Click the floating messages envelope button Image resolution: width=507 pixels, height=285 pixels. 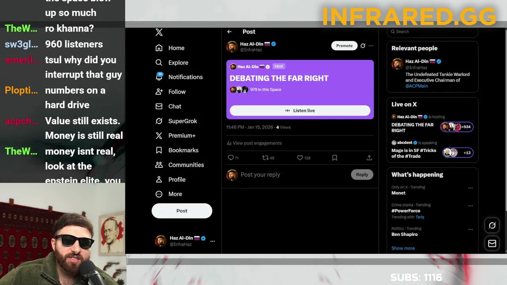tap(492, 244)
